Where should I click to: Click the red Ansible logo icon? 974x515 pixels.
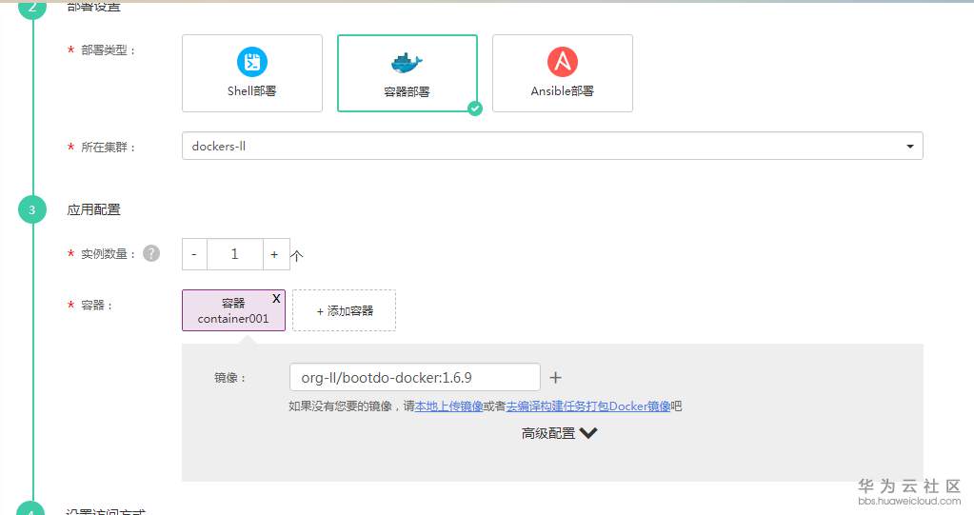(x=562, y=62)
